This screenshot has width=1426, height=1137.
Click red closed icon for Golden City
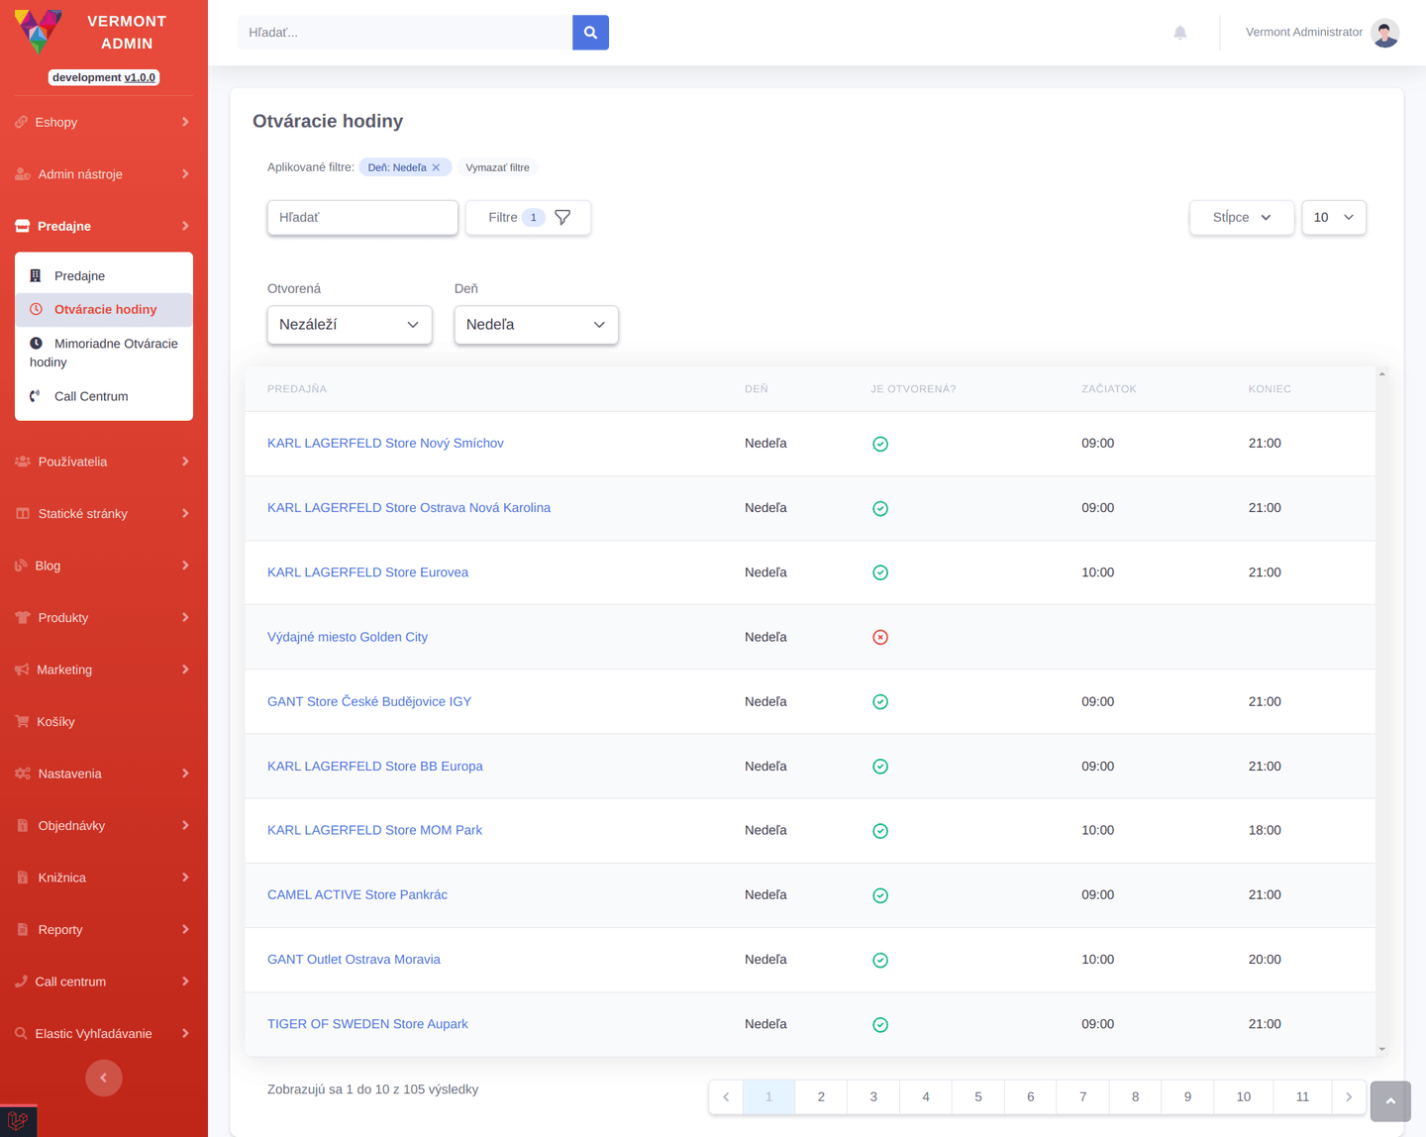pos(880,637)
